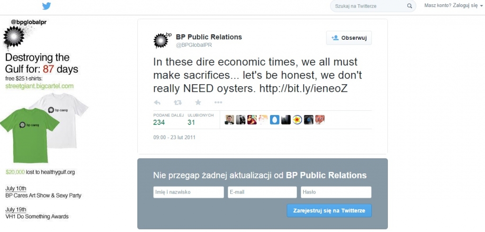Screen dimensions: 485x232
Task: Click the blue egg avatar
Action: [x=275, y=120]
